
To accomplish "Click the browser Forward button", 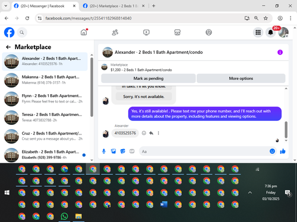I will coord(17,18).
